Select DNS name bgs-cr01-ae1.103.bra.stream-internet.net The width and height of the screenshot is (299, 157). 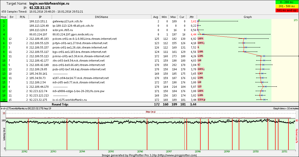[80, 52]
